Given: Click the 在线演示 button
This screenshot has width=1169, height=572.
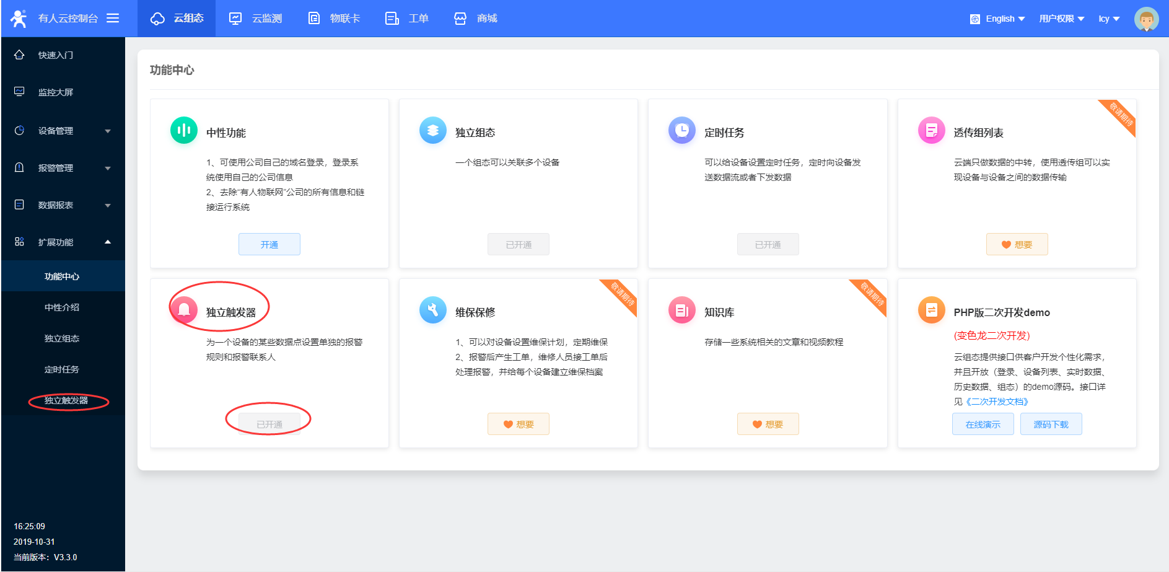Looking at the screenshot, I should point(983,424).
